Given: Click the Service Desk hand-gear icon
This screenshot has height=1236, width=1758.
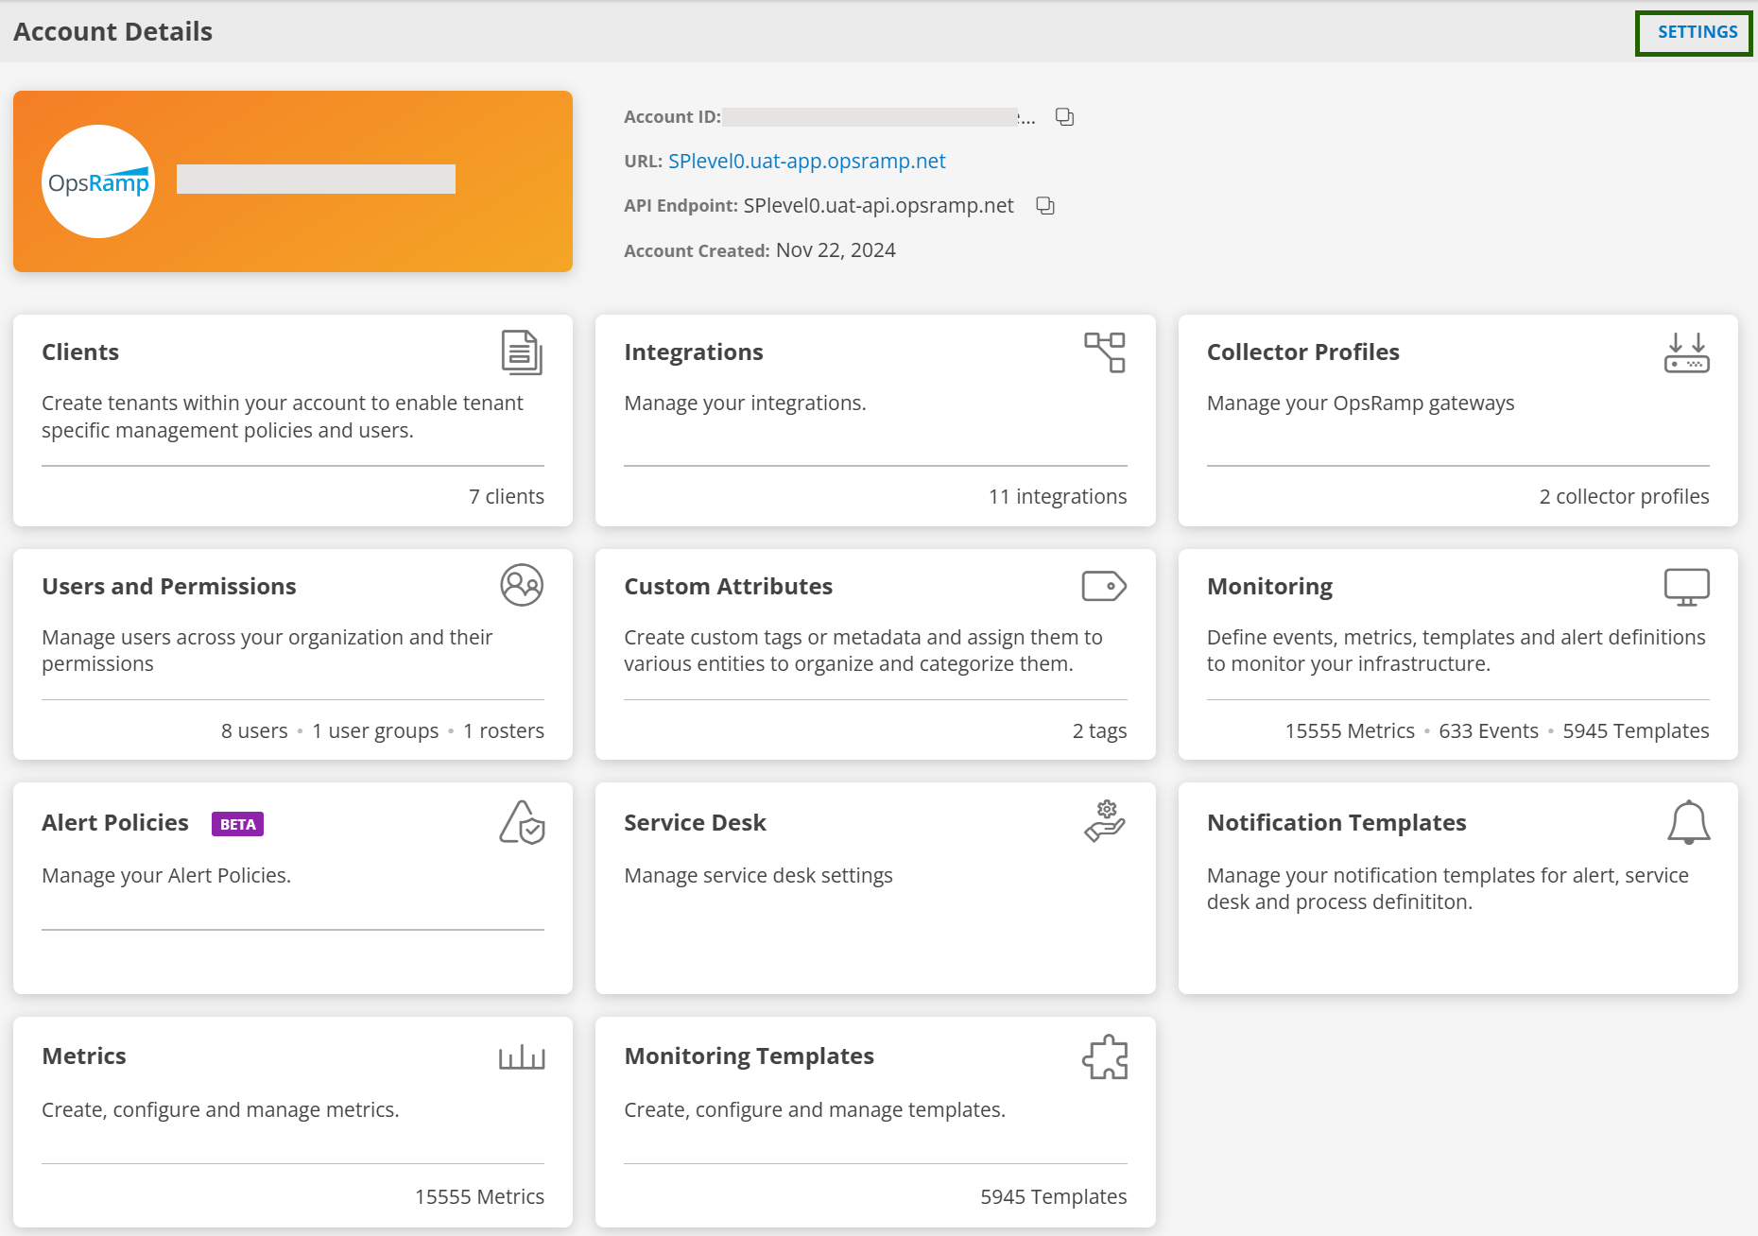Looking at the screenshot, I should point(1104,820).
